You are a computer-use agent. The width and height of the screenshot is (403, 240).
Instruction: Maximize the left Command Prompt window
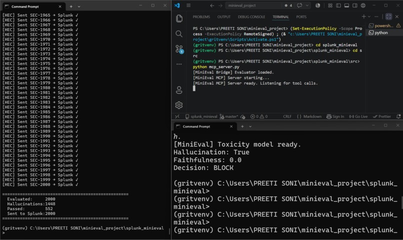152,5
